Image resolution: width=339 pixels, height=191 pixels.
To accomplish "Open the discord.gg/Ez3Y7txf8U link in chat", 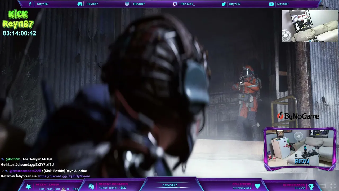I will point(30,164).
